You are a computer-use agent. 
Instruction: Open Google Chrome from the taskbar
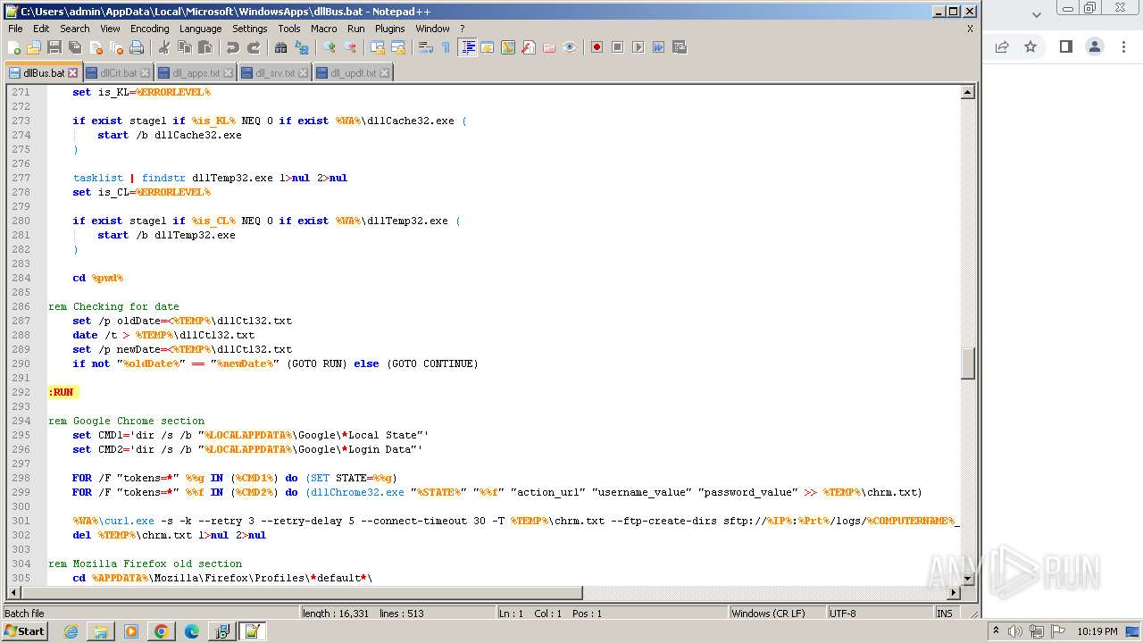pyautogui.click(x=162, y=631)
